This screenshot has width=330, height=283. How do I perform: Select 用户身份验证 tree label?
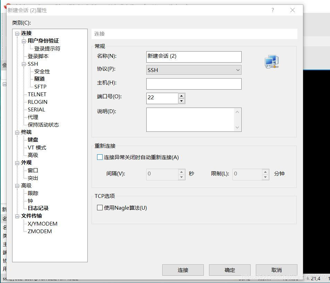(x=43, y=41)
